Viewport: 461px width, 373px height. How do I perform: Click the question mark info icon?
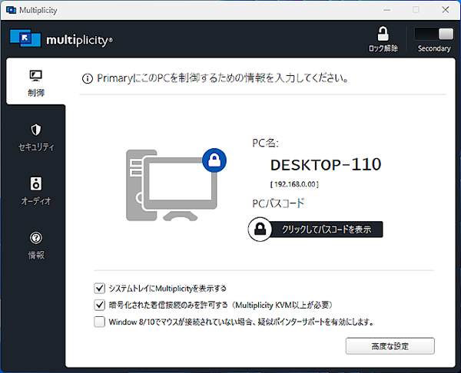[x=36, y=238]
